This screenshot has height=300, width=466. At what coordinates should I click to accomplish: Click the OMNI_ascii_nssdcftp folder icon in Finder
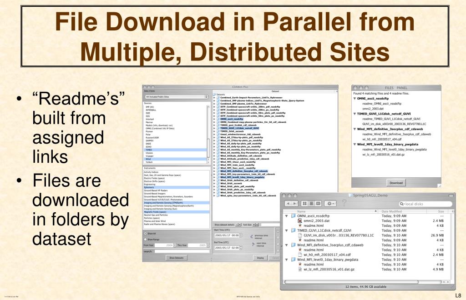(x=294, y=216)
